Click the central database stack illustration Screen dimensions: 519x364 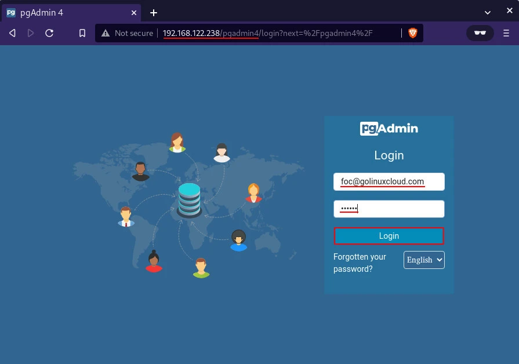point(189,199)
